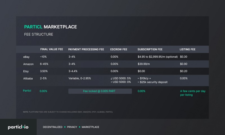Select the Fee locked @ 0.005 PART box
The height and width of the screenshot is (135, 225).
tap(100, 91)
